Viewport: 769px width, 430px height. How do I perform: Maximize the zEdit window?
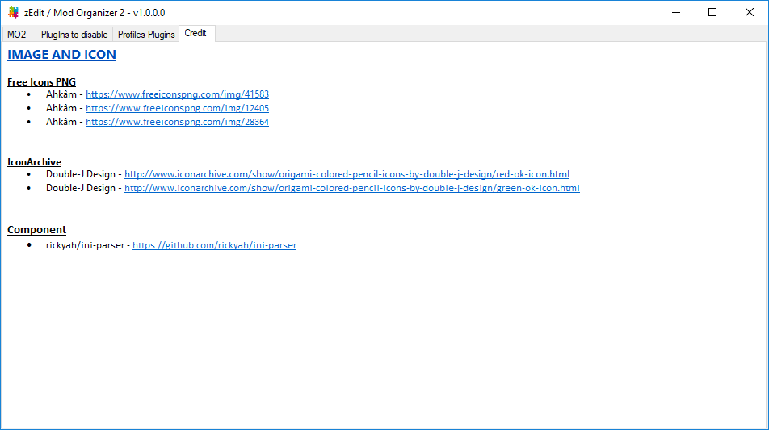[x=712, y=12]
